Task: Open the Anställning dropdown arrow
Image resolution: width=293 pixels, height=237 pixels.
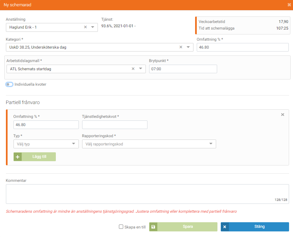Action: [93, 27]
